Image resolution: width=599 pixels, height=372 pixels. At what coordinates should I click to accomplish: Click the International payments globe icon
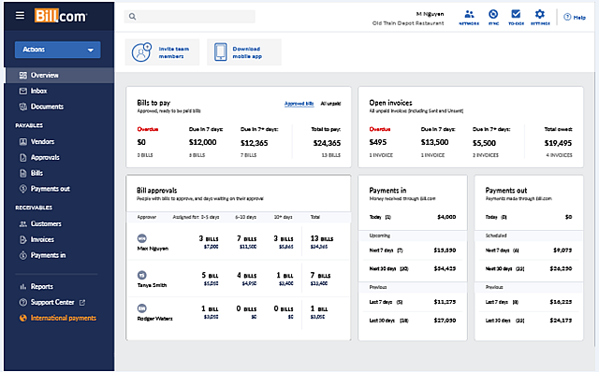tap(23, 318)
